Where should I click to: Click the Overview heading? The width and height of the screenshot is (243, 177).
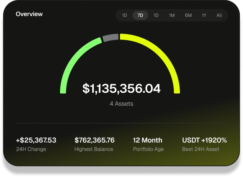coord(29,14)
